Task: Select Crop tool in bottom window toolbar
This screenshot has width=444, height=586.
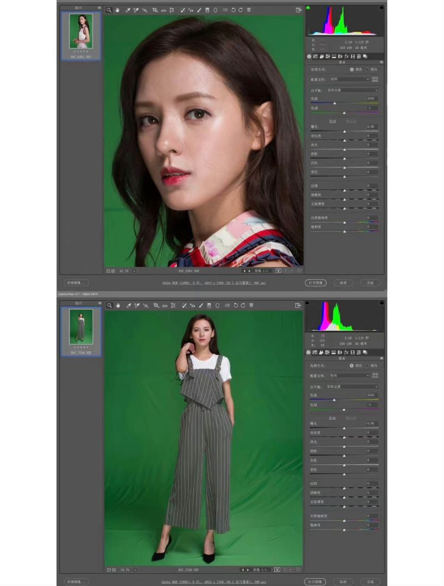Action: [x=155, y=305]
